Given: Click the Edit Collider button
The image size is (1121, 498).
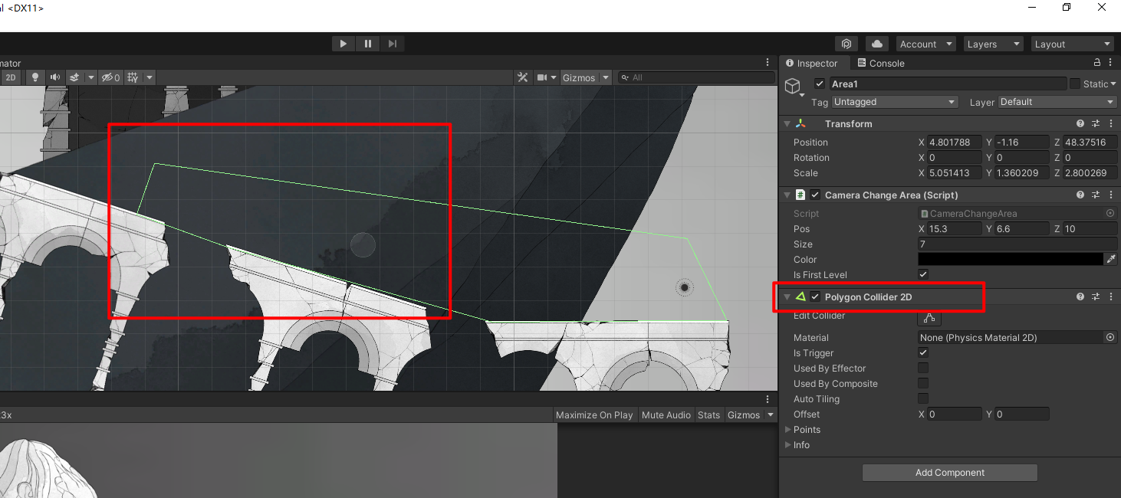Looking at the screenshot, I should tap(929, 317).
